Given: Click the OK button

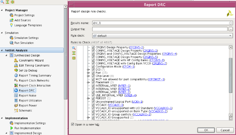Looking at the screenshot, I should (x=206, y=130).
